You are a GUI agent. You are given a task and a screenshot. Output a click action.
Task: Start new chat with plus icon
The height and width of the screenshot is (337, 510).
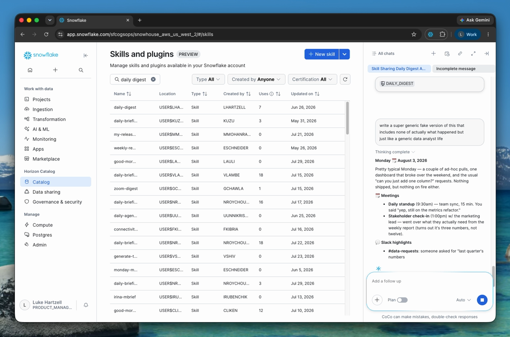433,53
